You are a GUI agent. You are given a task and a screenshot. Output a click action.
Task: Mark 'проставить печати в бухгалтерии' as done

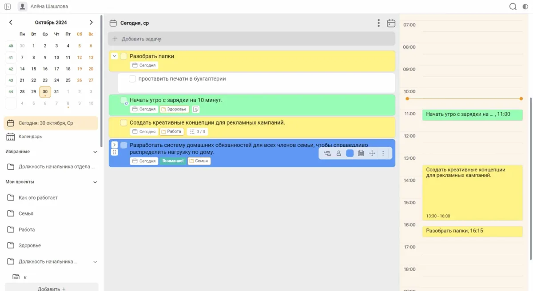(132, 79)
